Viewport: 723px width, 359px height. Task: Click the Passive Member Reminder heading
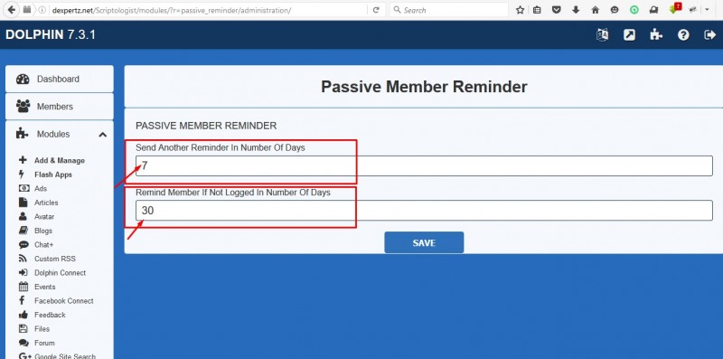point(424,87)
